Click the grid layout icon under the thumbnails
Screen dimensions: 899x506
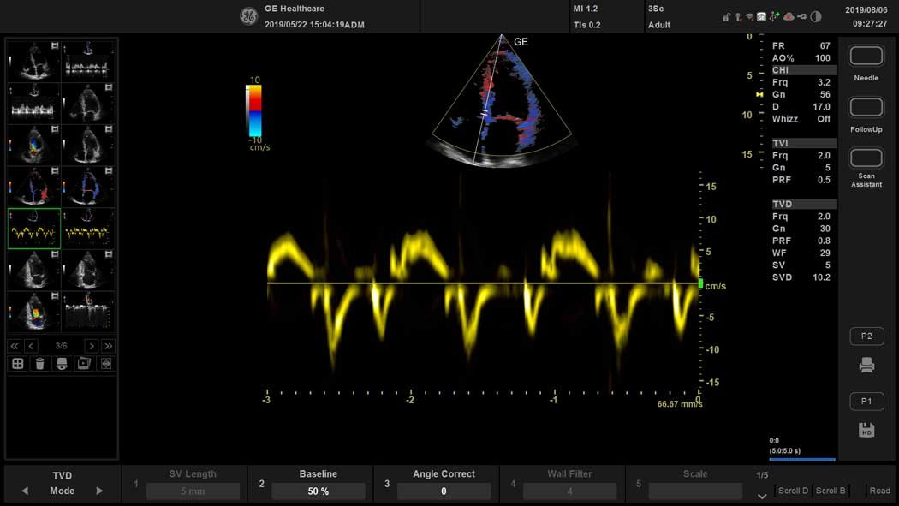click(17, 364)
